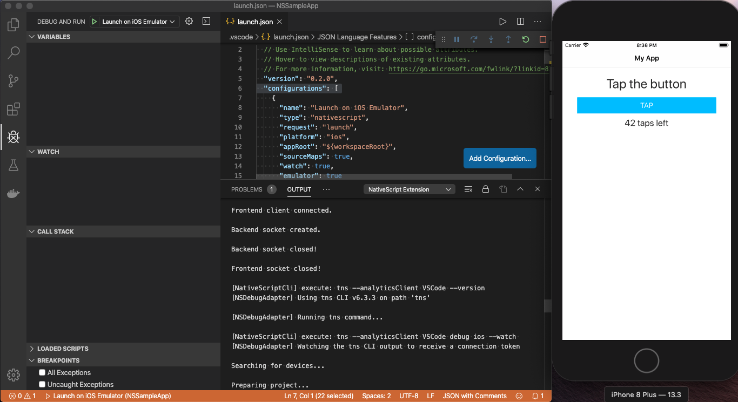Enable the All Exceptions breakpoint
The image size is (738, 402).
(x=42, y=372)
